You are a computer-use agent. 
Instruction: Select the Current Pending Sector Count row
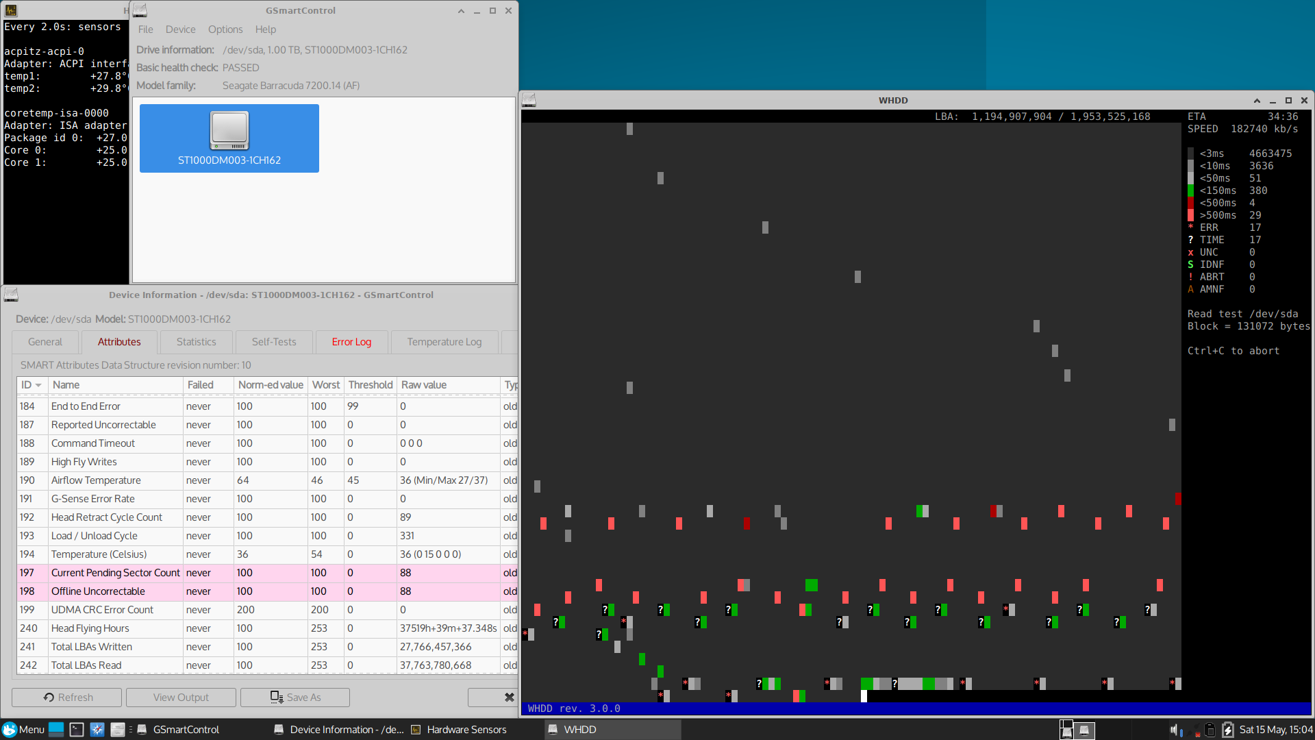click(x=115, y=573)
